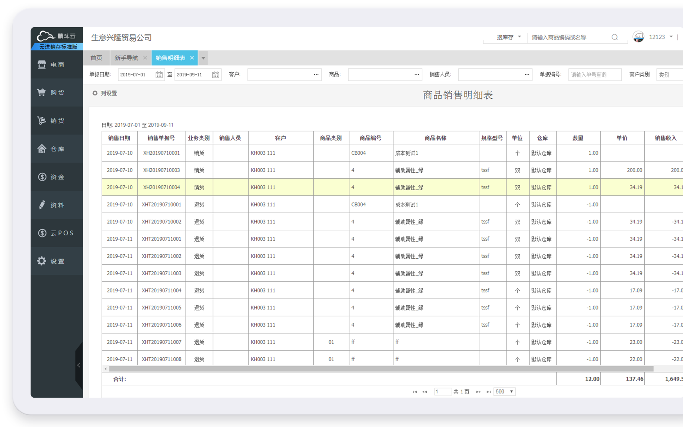Image resolution: width=683 pixels, height=427 pixels.
Task: Click the 单据编号 order number input field
Action: point(594,75)
